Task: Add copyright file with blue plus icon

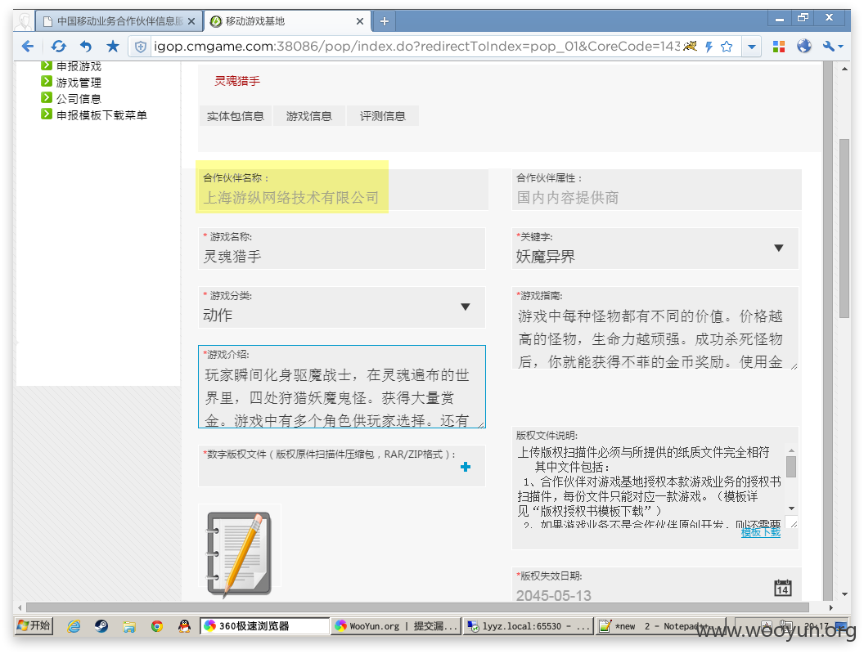Action: [x=466, y=467]
